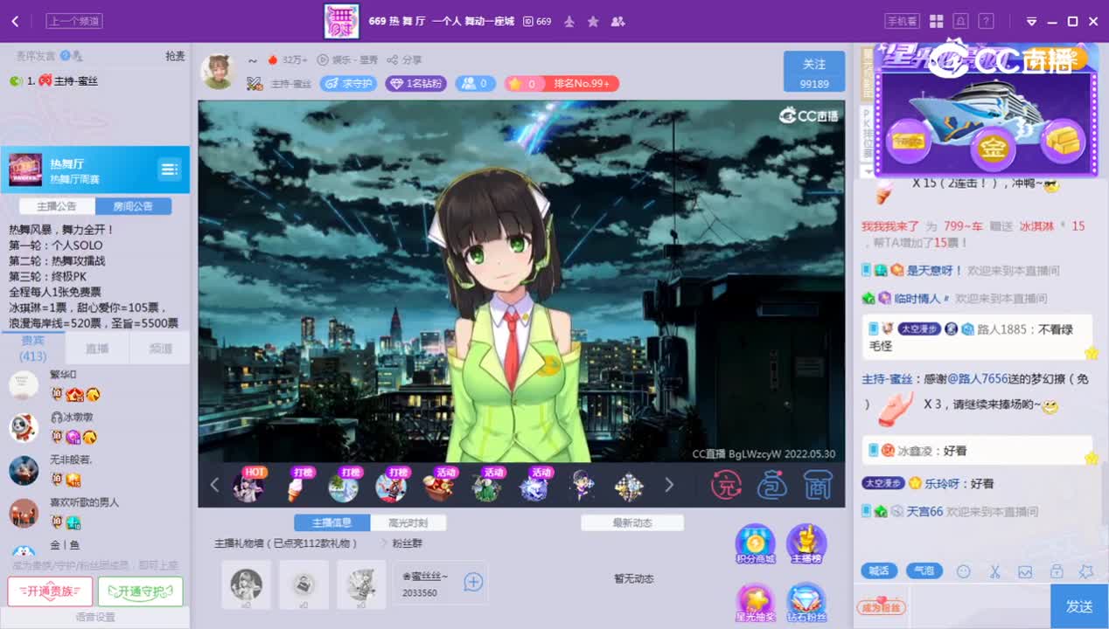Favorite the channel with the star icon
1109x629 pixels.
click(x=593, y=21)
